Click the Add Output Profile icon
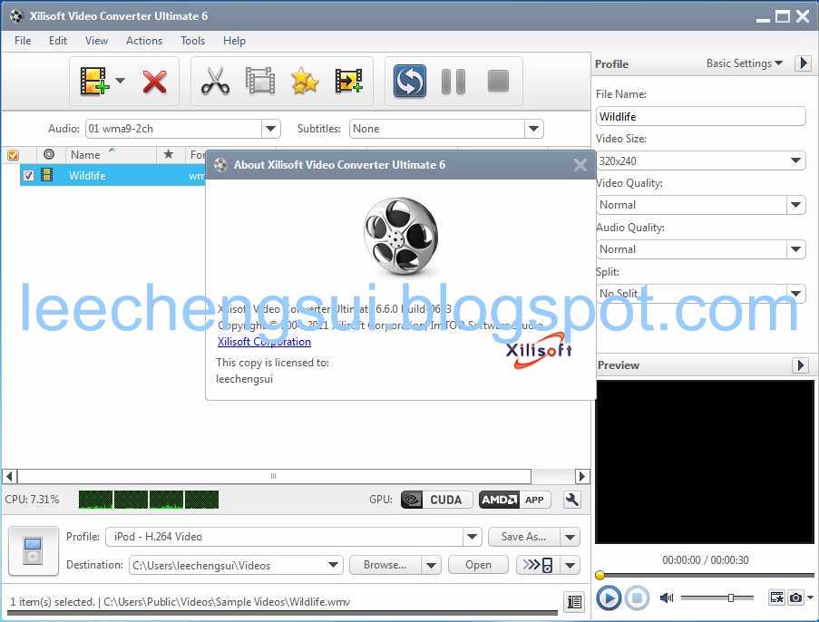 (x=349, y=81)
